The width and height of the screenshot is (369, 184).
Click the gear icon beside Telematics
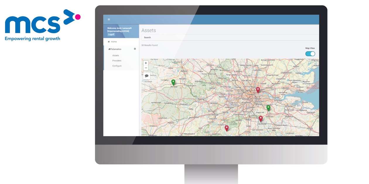135,49
